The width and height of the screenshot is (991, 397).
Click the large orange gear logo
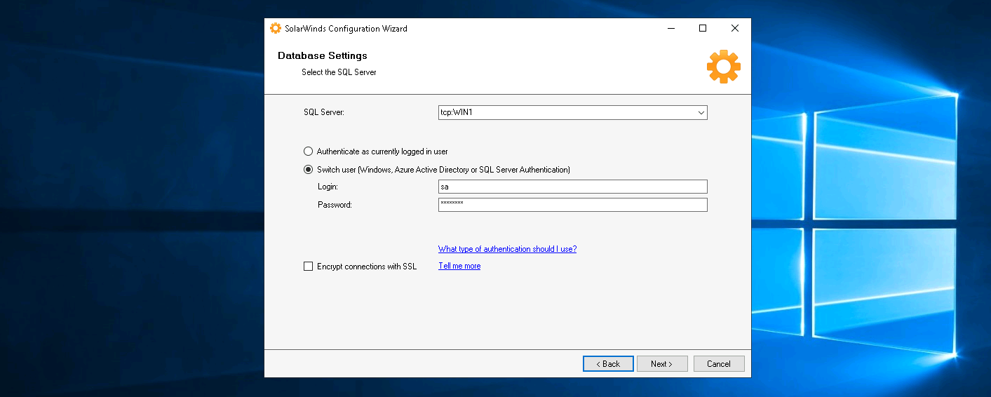[x=723, y=67]
